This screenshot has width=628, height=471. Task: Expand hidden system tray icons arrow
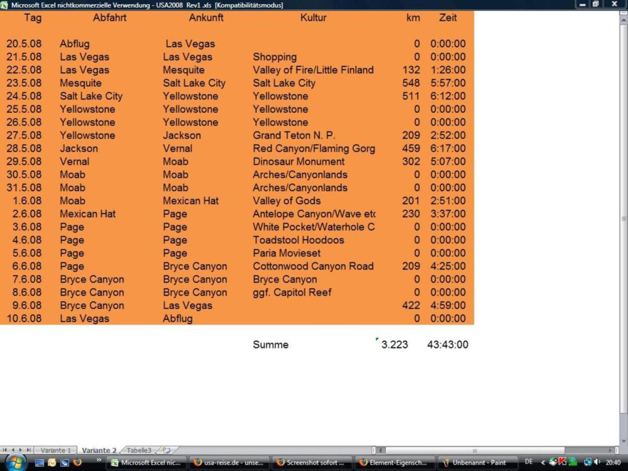[543, 462]
